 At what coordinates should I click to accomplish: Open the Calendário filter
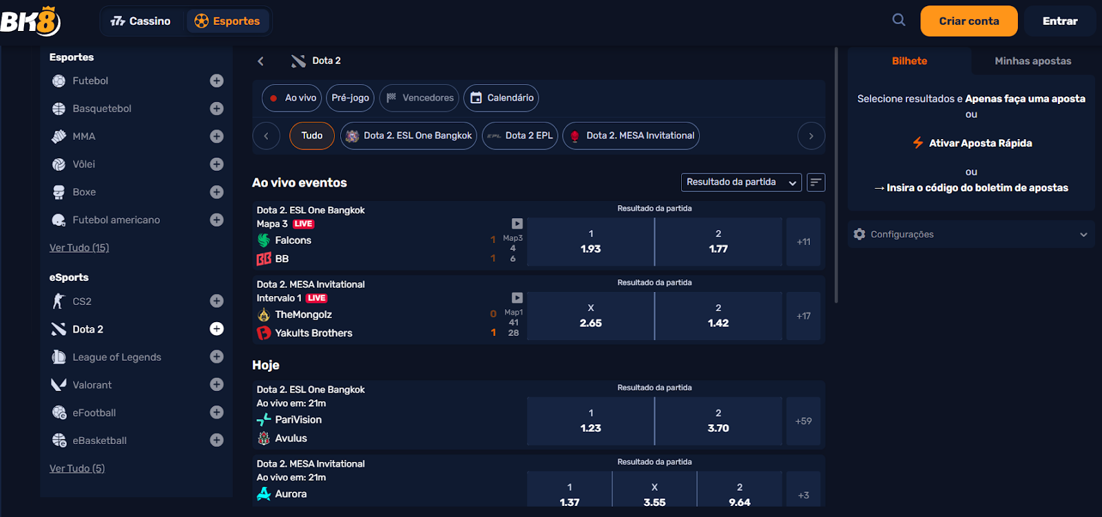pos(501,98)
